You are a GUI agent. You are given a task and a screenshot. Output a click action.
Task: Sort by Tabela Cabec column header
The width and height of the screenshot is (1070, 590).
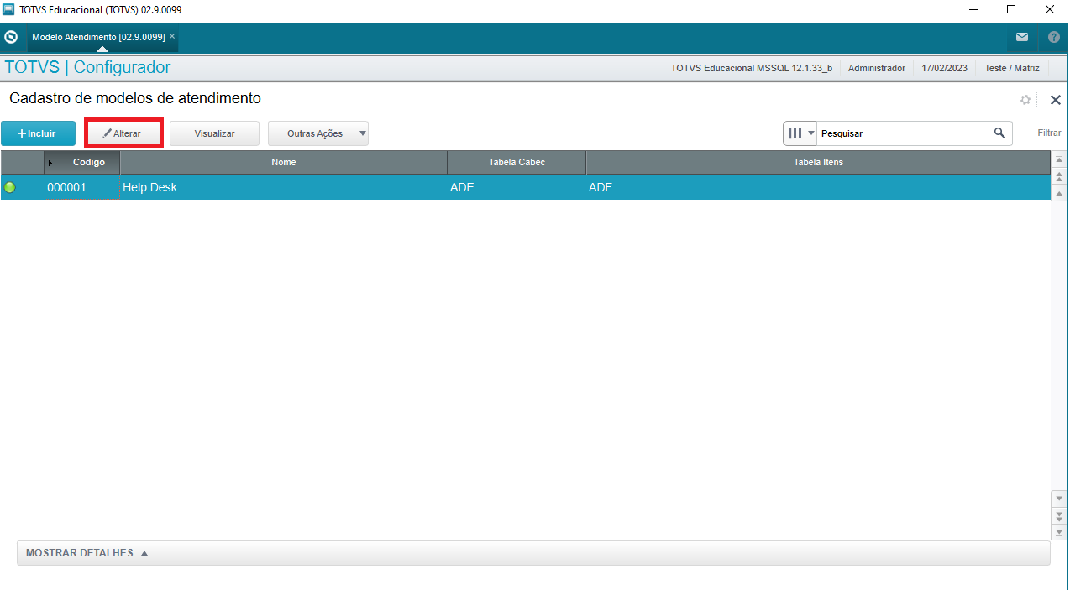[517, 162]
